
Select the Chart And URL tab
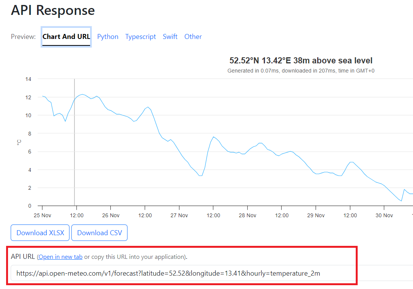click(66, 37)
